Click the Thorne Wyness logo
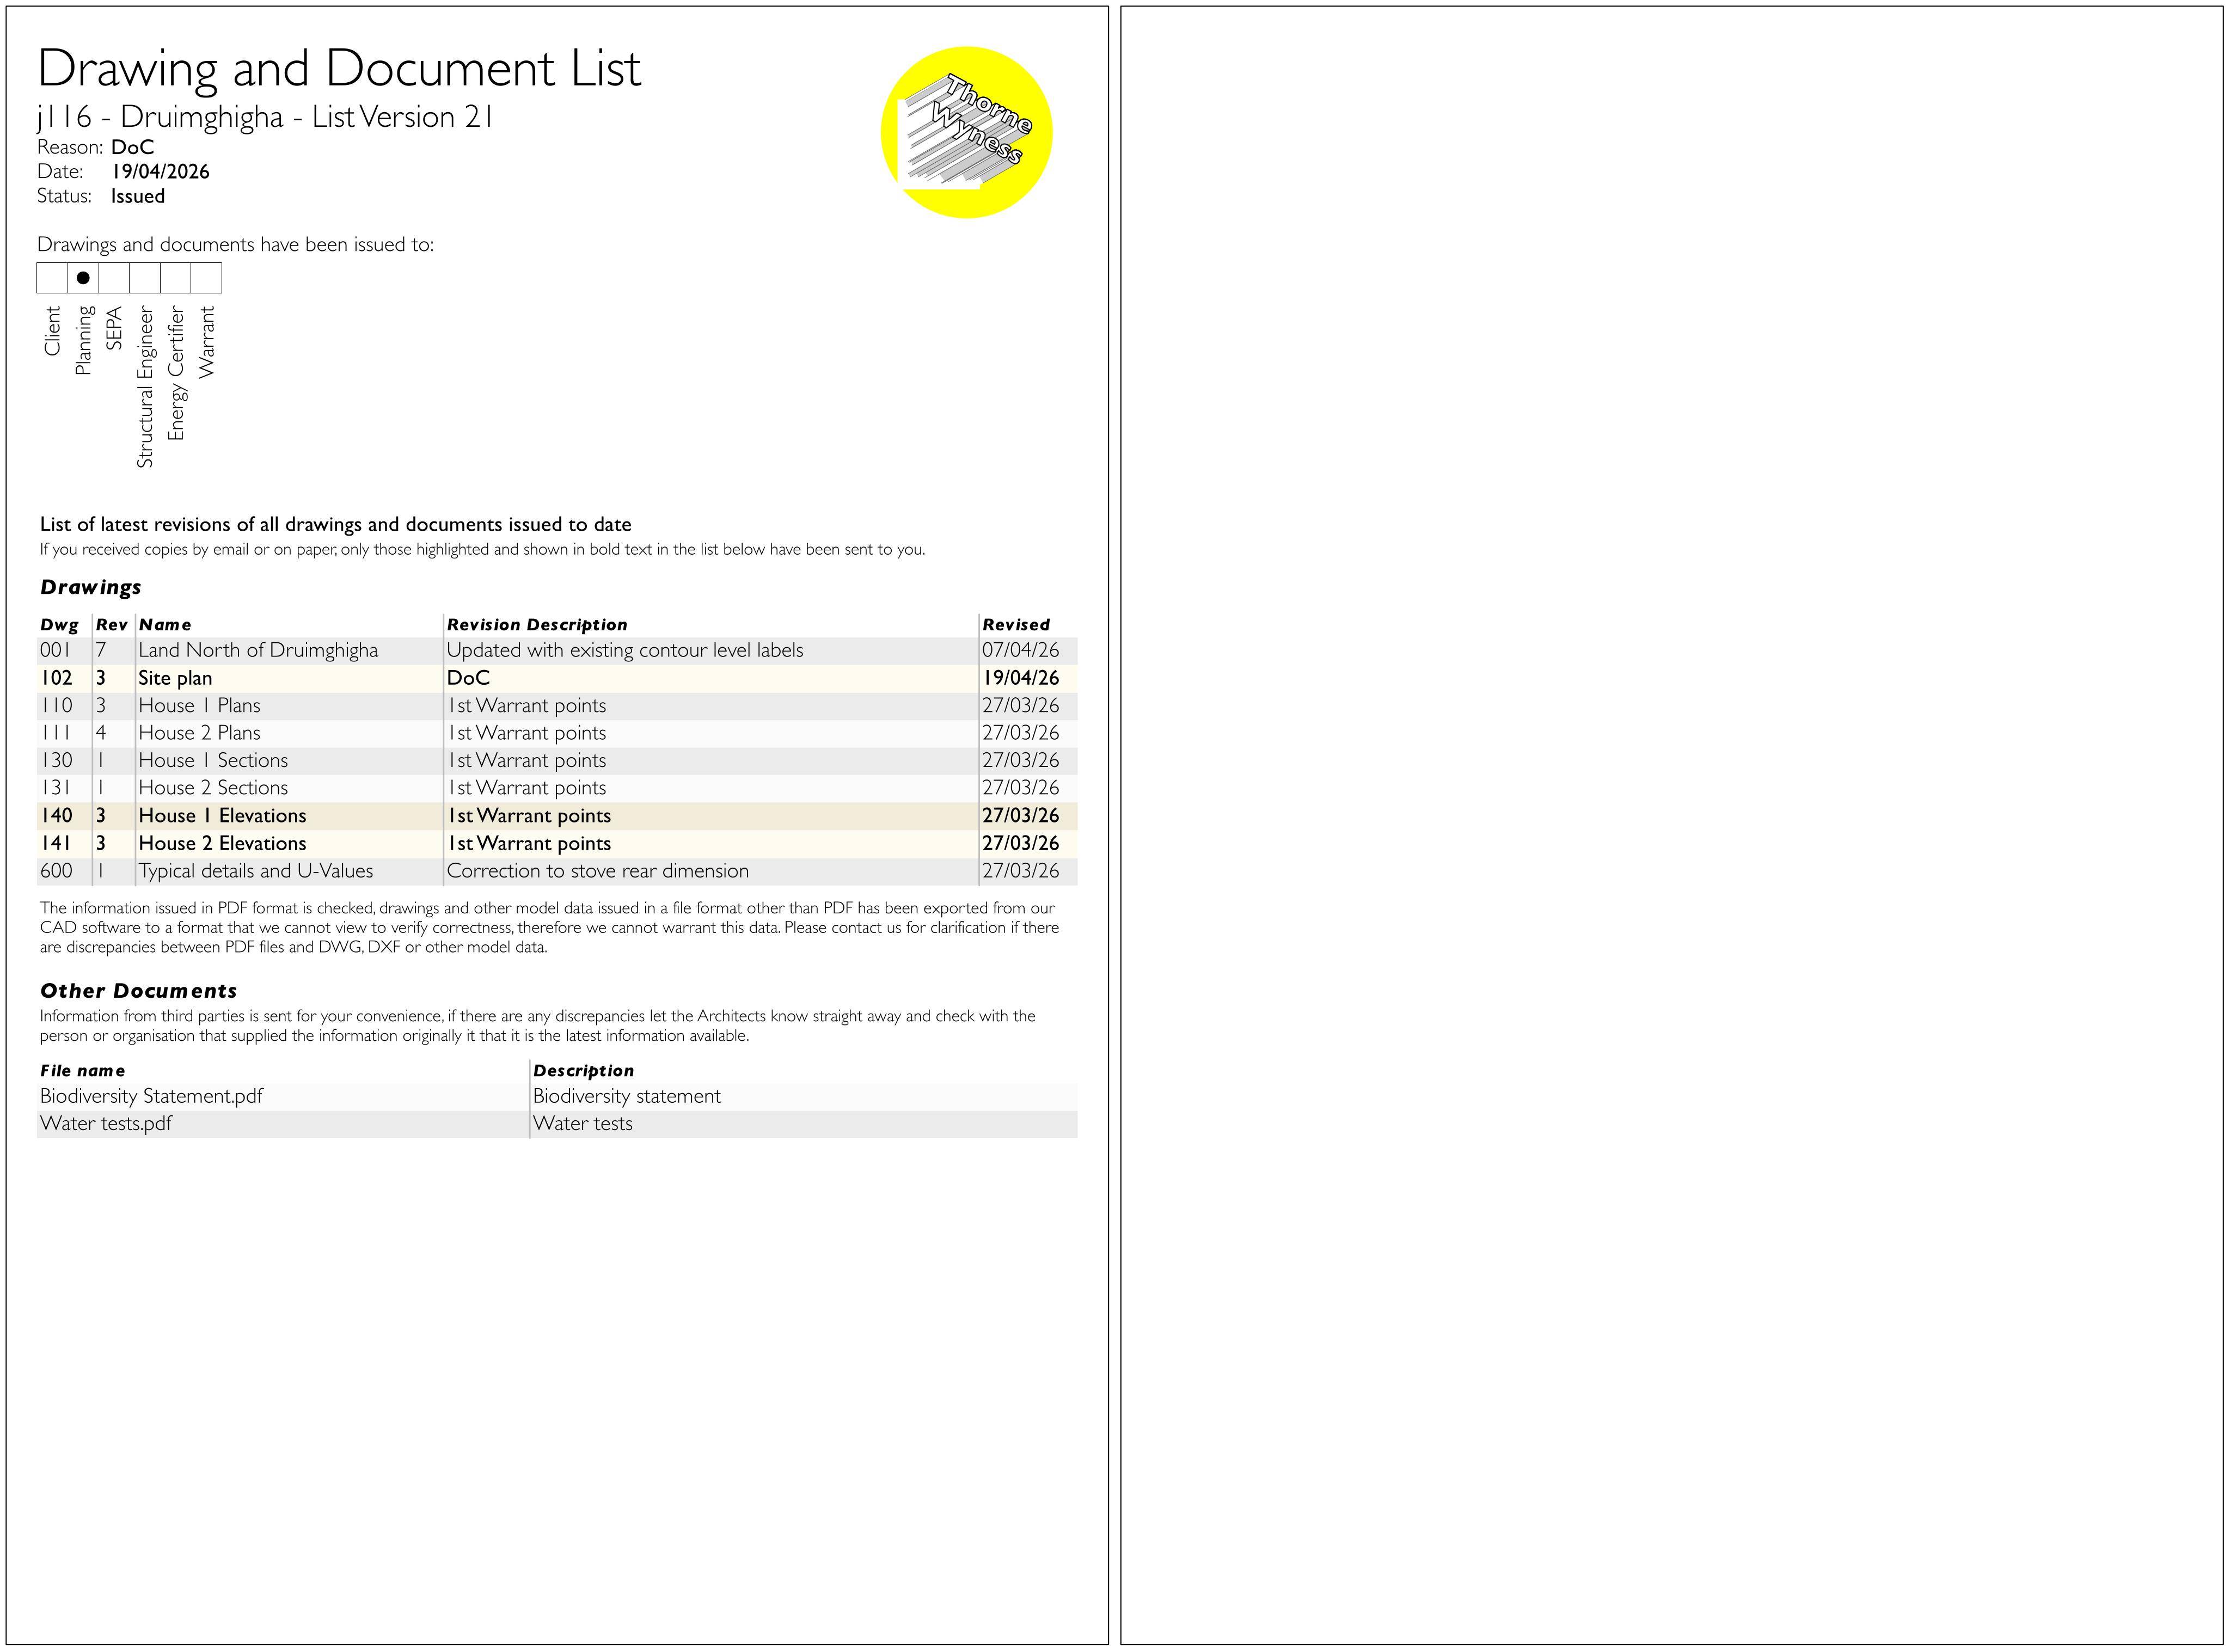This screenshot has height=1652, width=2230. [x=966, y=132]
